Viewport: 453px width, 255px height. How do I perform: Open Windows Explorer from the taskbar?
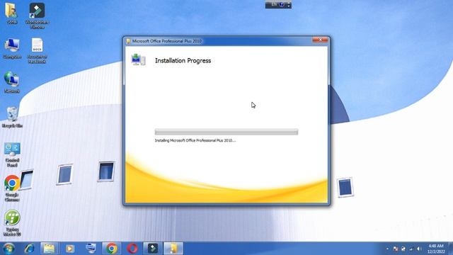[49, 249]
